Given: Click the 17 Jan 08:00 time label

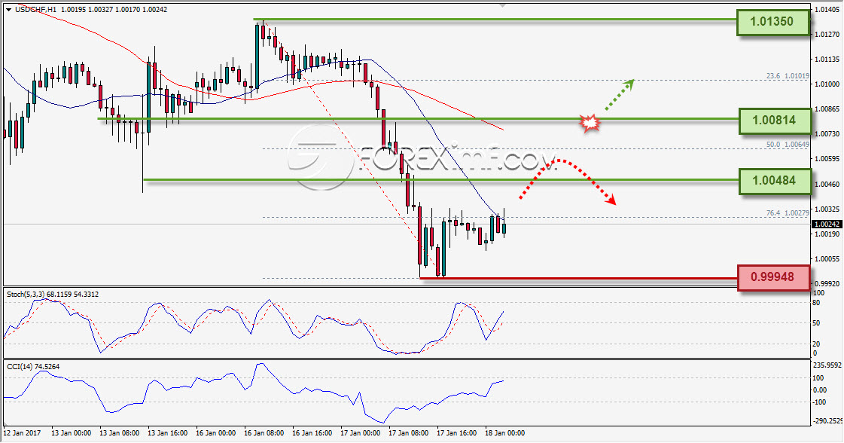Looking at the screenshot, I should coord(409,432).
